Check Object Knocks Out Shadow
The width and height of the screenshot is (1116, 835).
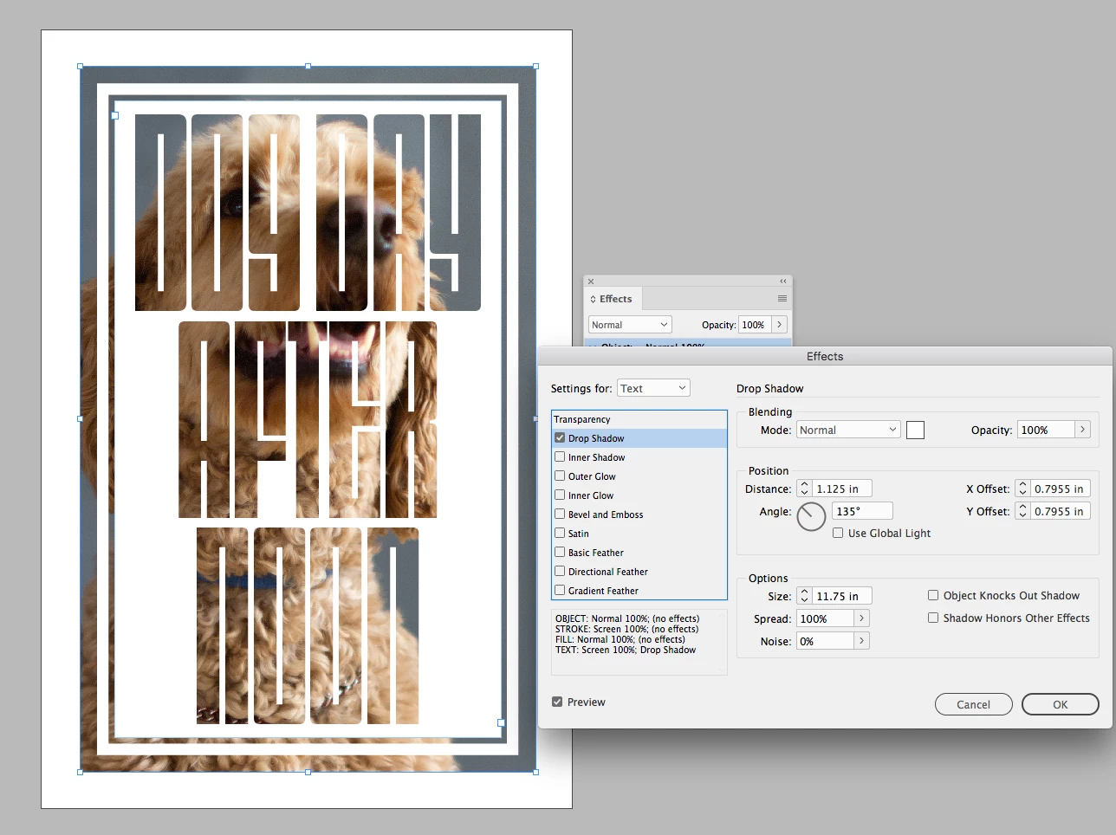(x=933, y=596)
